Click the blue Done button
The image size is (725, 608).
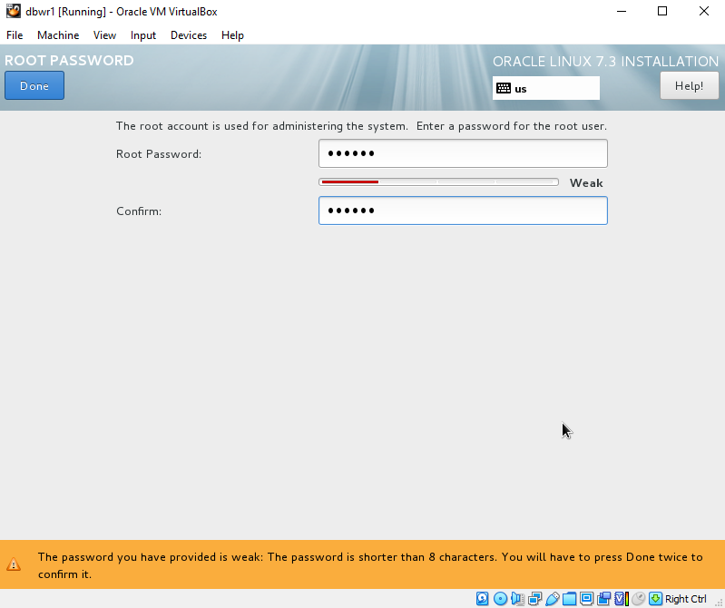[34, 85]
